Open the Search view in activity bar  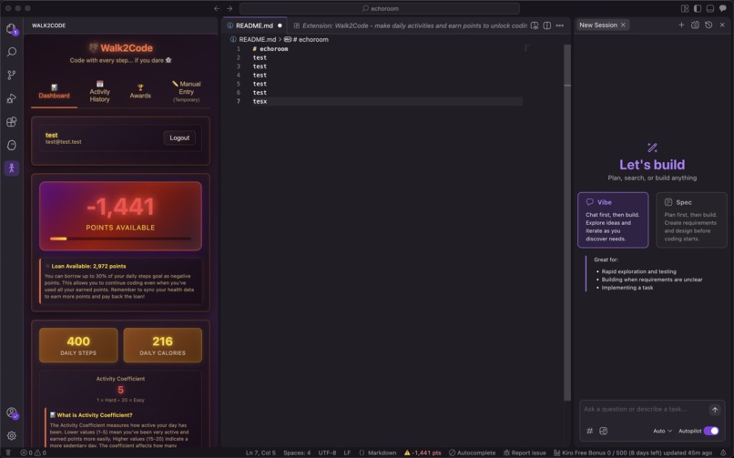(12, 52)
